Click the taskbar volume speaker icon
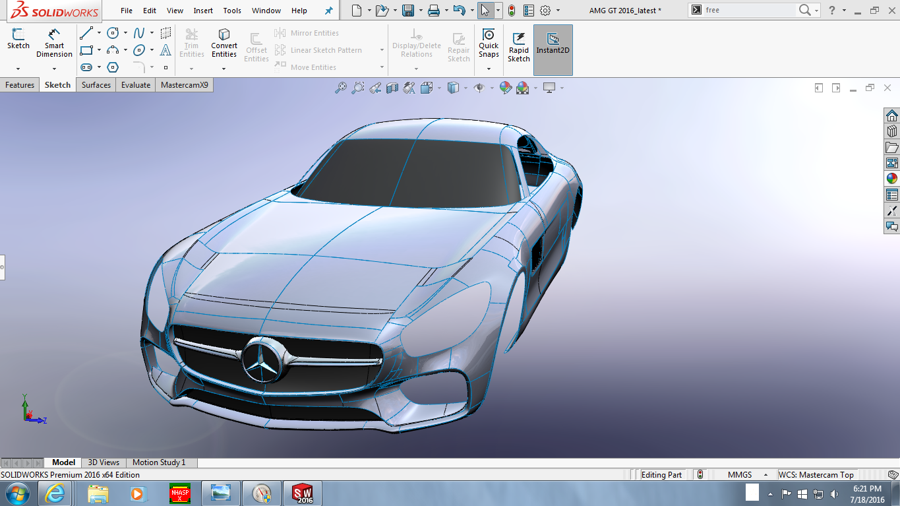This screenshot has width=900, height=506. coord(835,493)
